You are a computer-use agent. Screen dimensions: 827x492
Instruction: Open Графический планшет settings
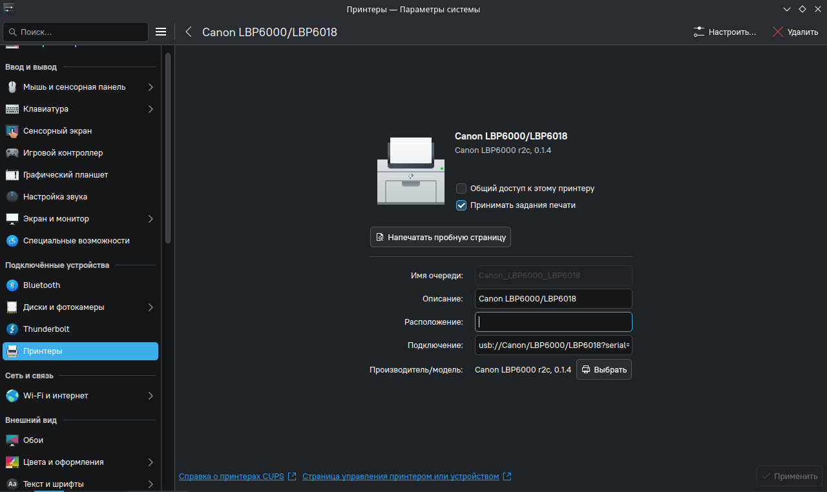point(81,175)
